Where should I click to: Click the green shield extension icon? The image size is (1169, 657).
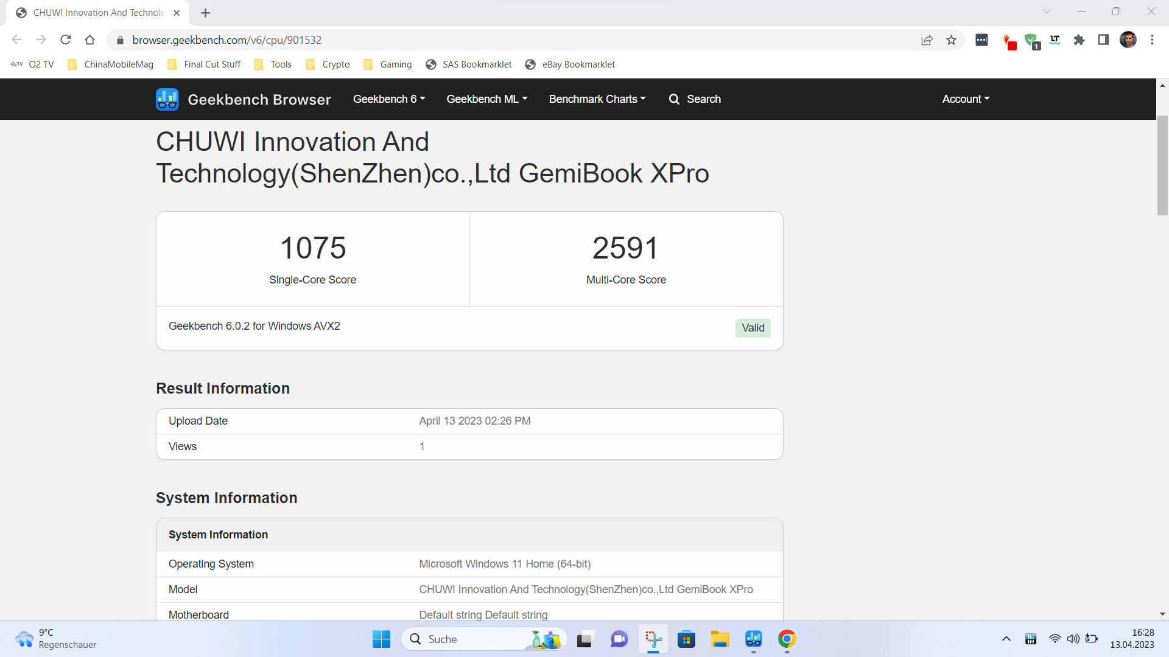click(x=1031, y=41)
